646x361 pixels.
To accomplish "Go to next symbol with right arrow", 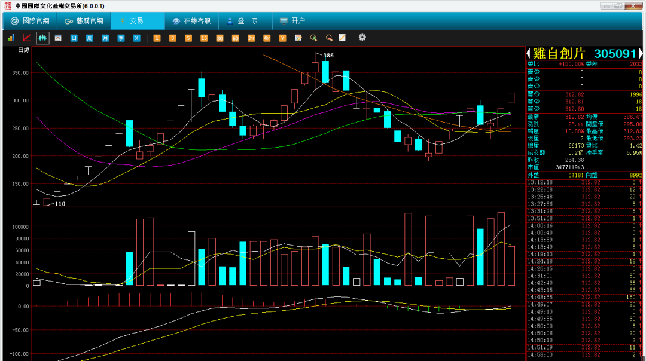I will tap(641, 54).
